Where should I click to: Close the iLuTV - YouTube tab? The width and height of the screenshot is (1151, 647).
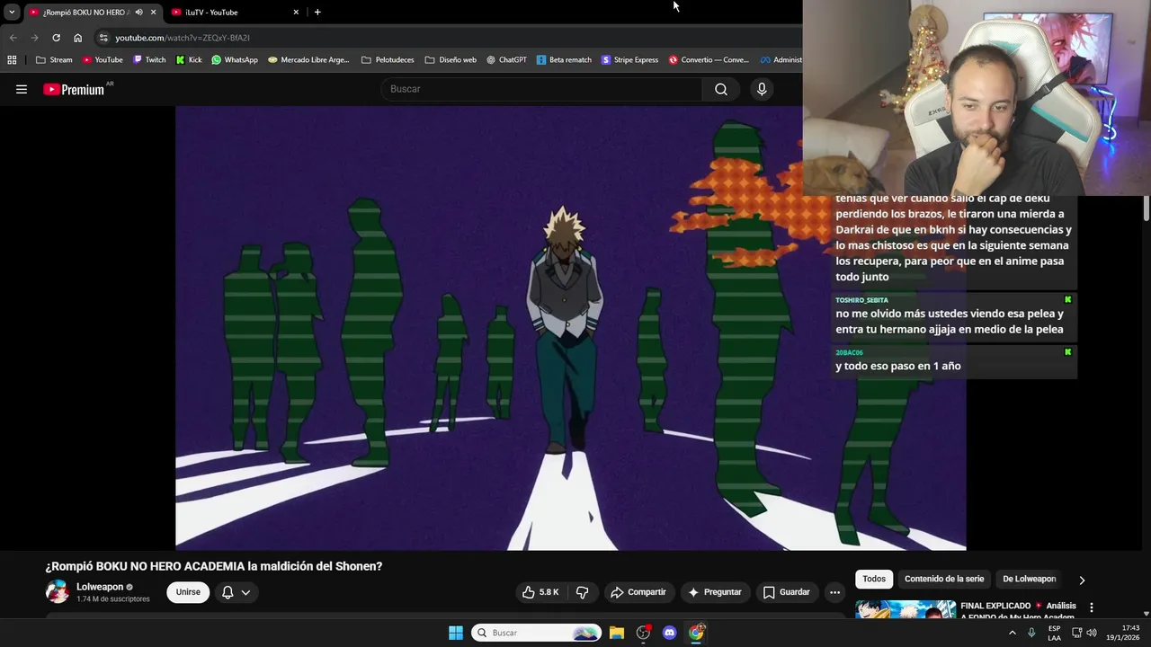296,13
